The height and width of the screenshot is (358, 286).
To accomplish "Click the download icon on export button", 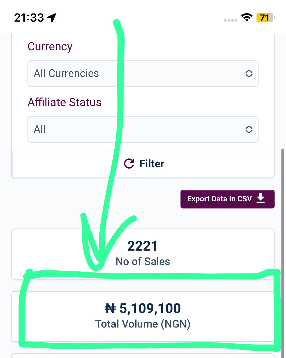I will point(261,198).
